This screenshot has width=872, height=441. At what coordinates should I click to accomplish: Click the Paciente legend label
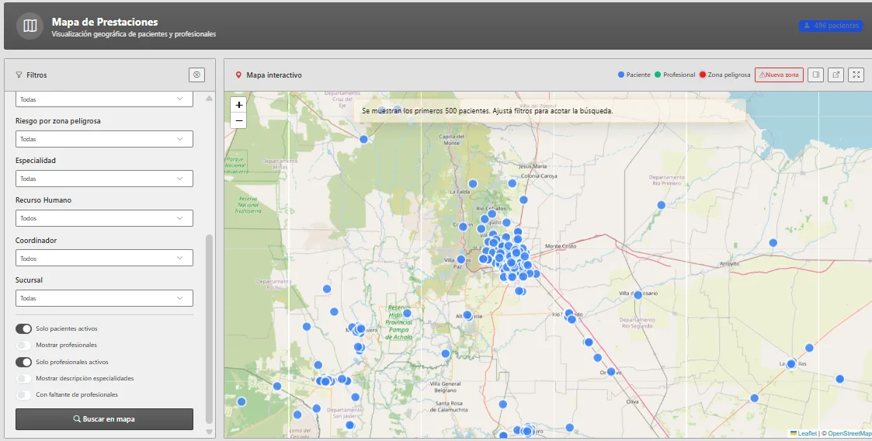(638, 75)
